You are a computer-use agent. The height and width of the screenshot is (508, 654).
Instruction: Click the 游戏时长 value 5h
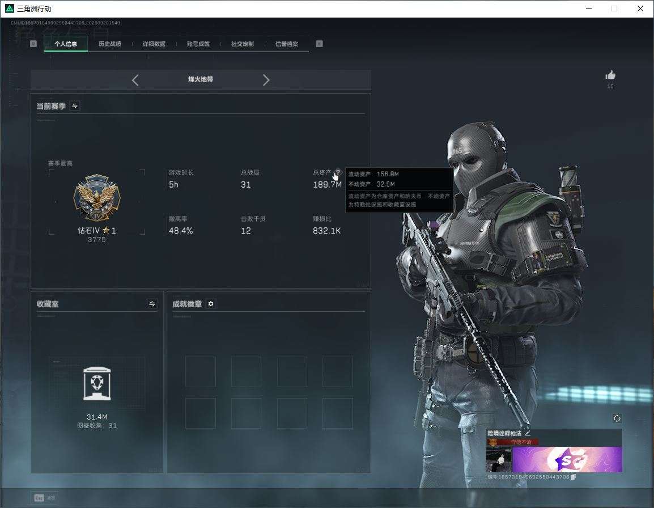click(173, 184)
